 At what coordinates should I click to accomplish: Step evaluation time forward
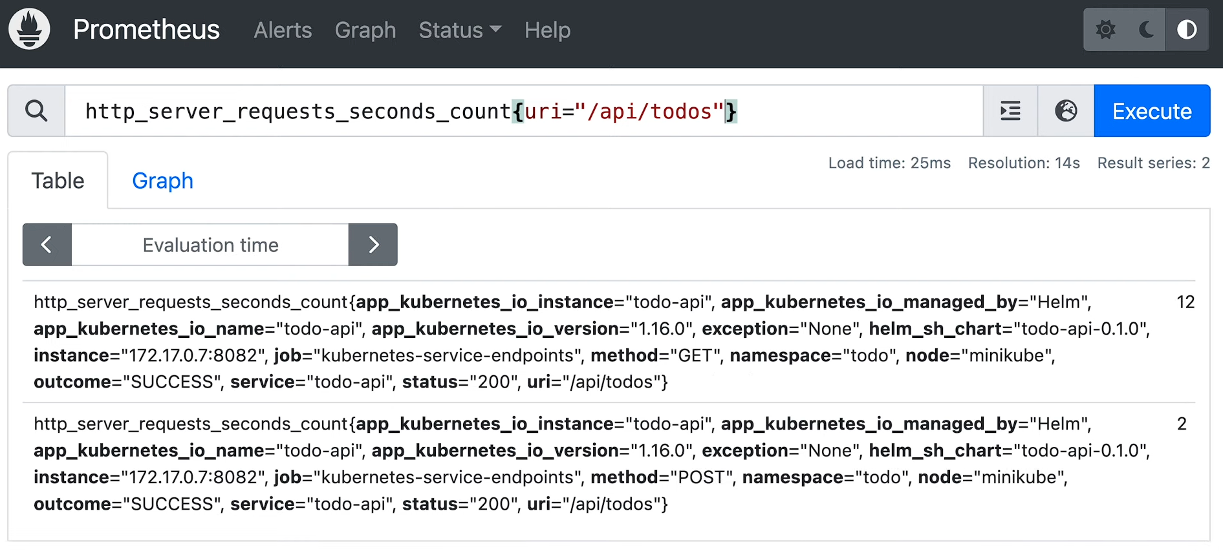point(373,245)
